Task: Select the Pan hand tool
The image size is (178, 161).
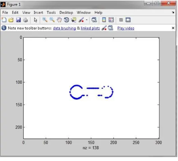Action: pyautogui.click(x=59, y=20)
